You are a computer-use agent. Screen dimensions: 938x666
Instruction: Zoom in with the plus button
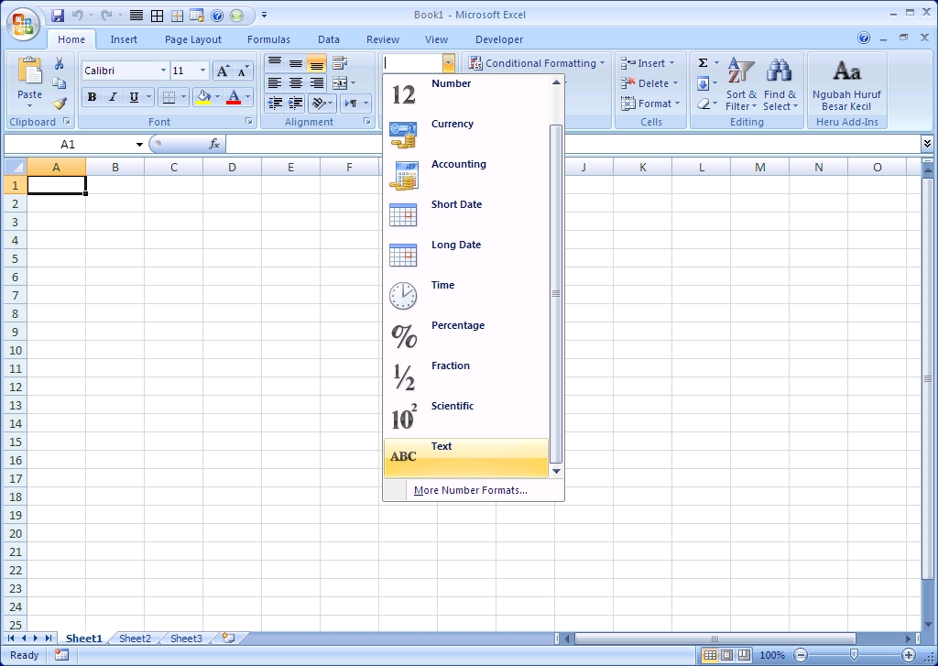[908, 655]
